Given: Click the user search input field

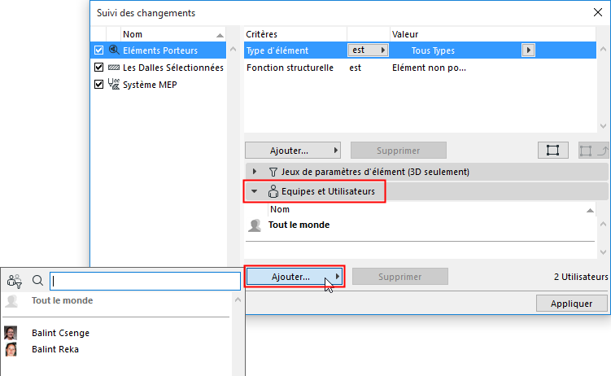Looking at the screenshot, I should coord(145,281).
